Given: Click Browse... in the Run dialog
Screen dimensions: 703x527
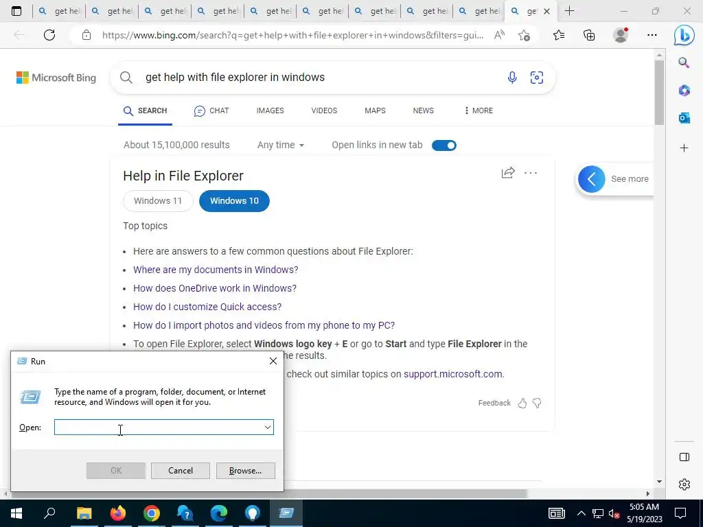Looking at the screenshot, I should (245, 471).
